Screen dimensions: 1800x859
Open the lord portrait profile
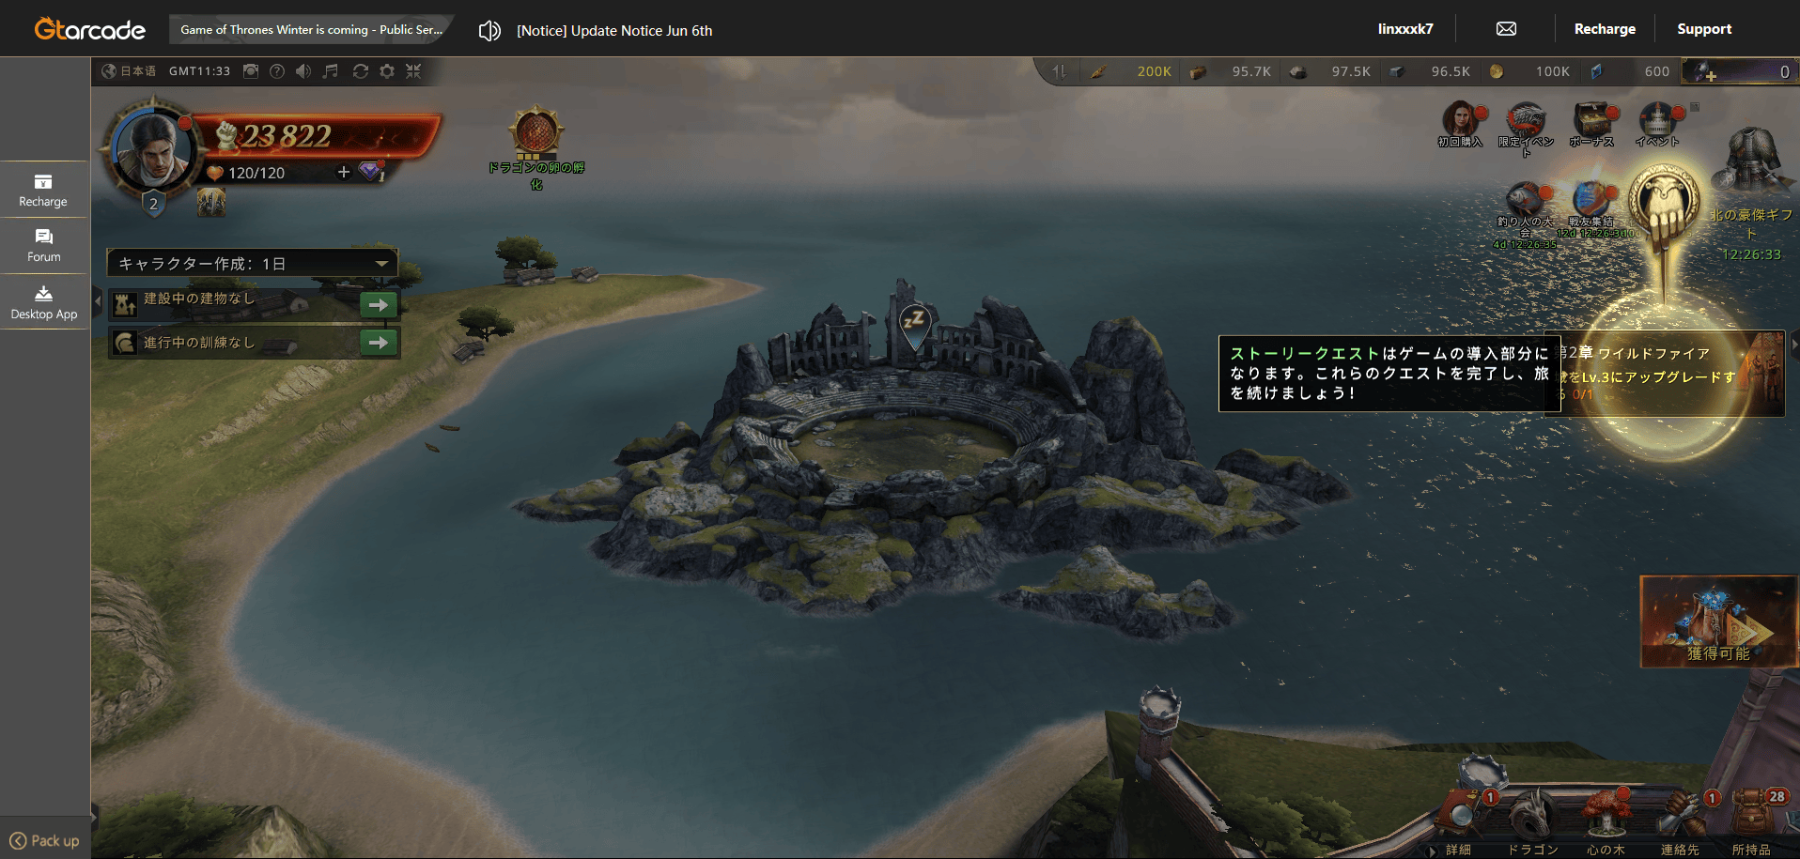click(152, 148)
